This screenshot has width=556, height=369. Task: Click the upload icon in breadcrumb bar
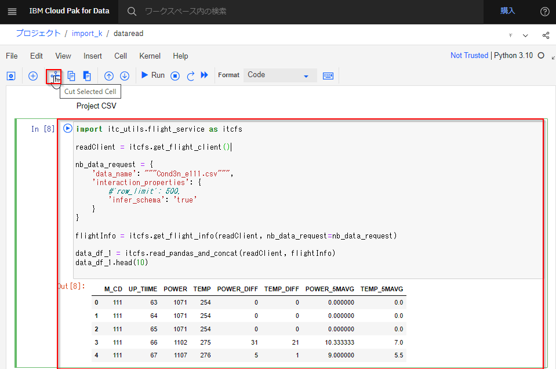(x=511, y=35)
